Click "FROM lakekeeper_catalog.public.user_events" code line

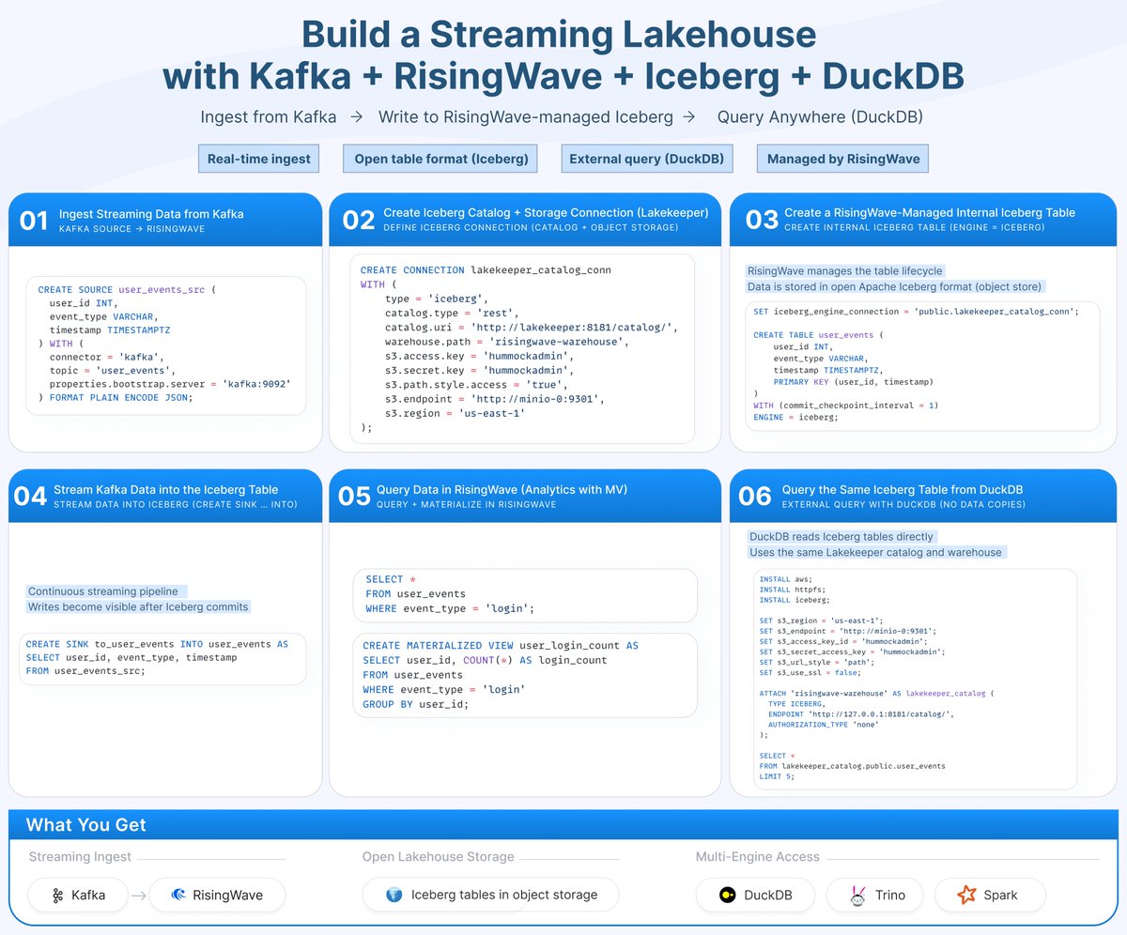(x=852, y=766)
